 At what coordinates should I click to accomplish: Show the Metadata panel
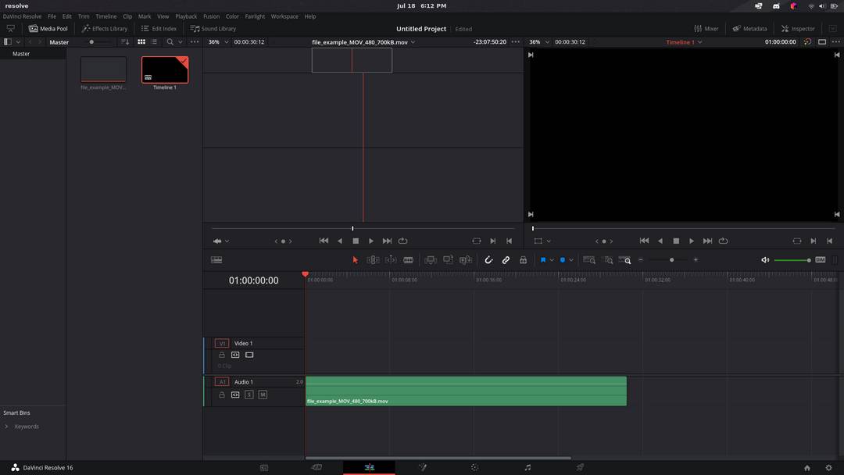(749, 28)
